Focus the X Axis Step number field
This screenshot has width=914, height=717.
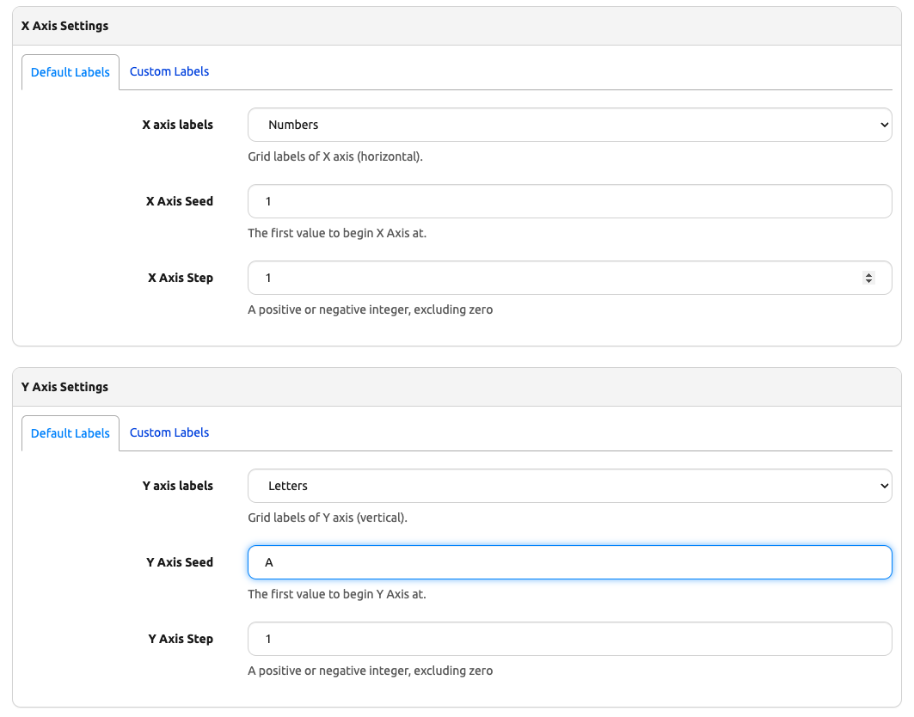[550, 278]
